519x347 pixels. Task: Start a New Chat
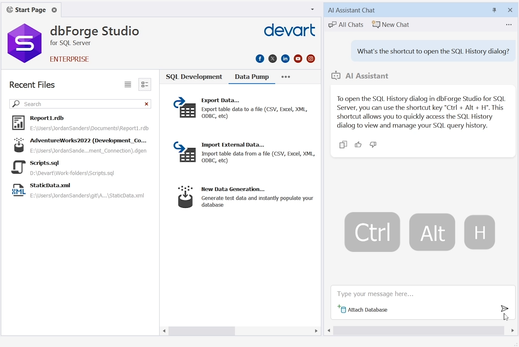[x=390, y=25]
